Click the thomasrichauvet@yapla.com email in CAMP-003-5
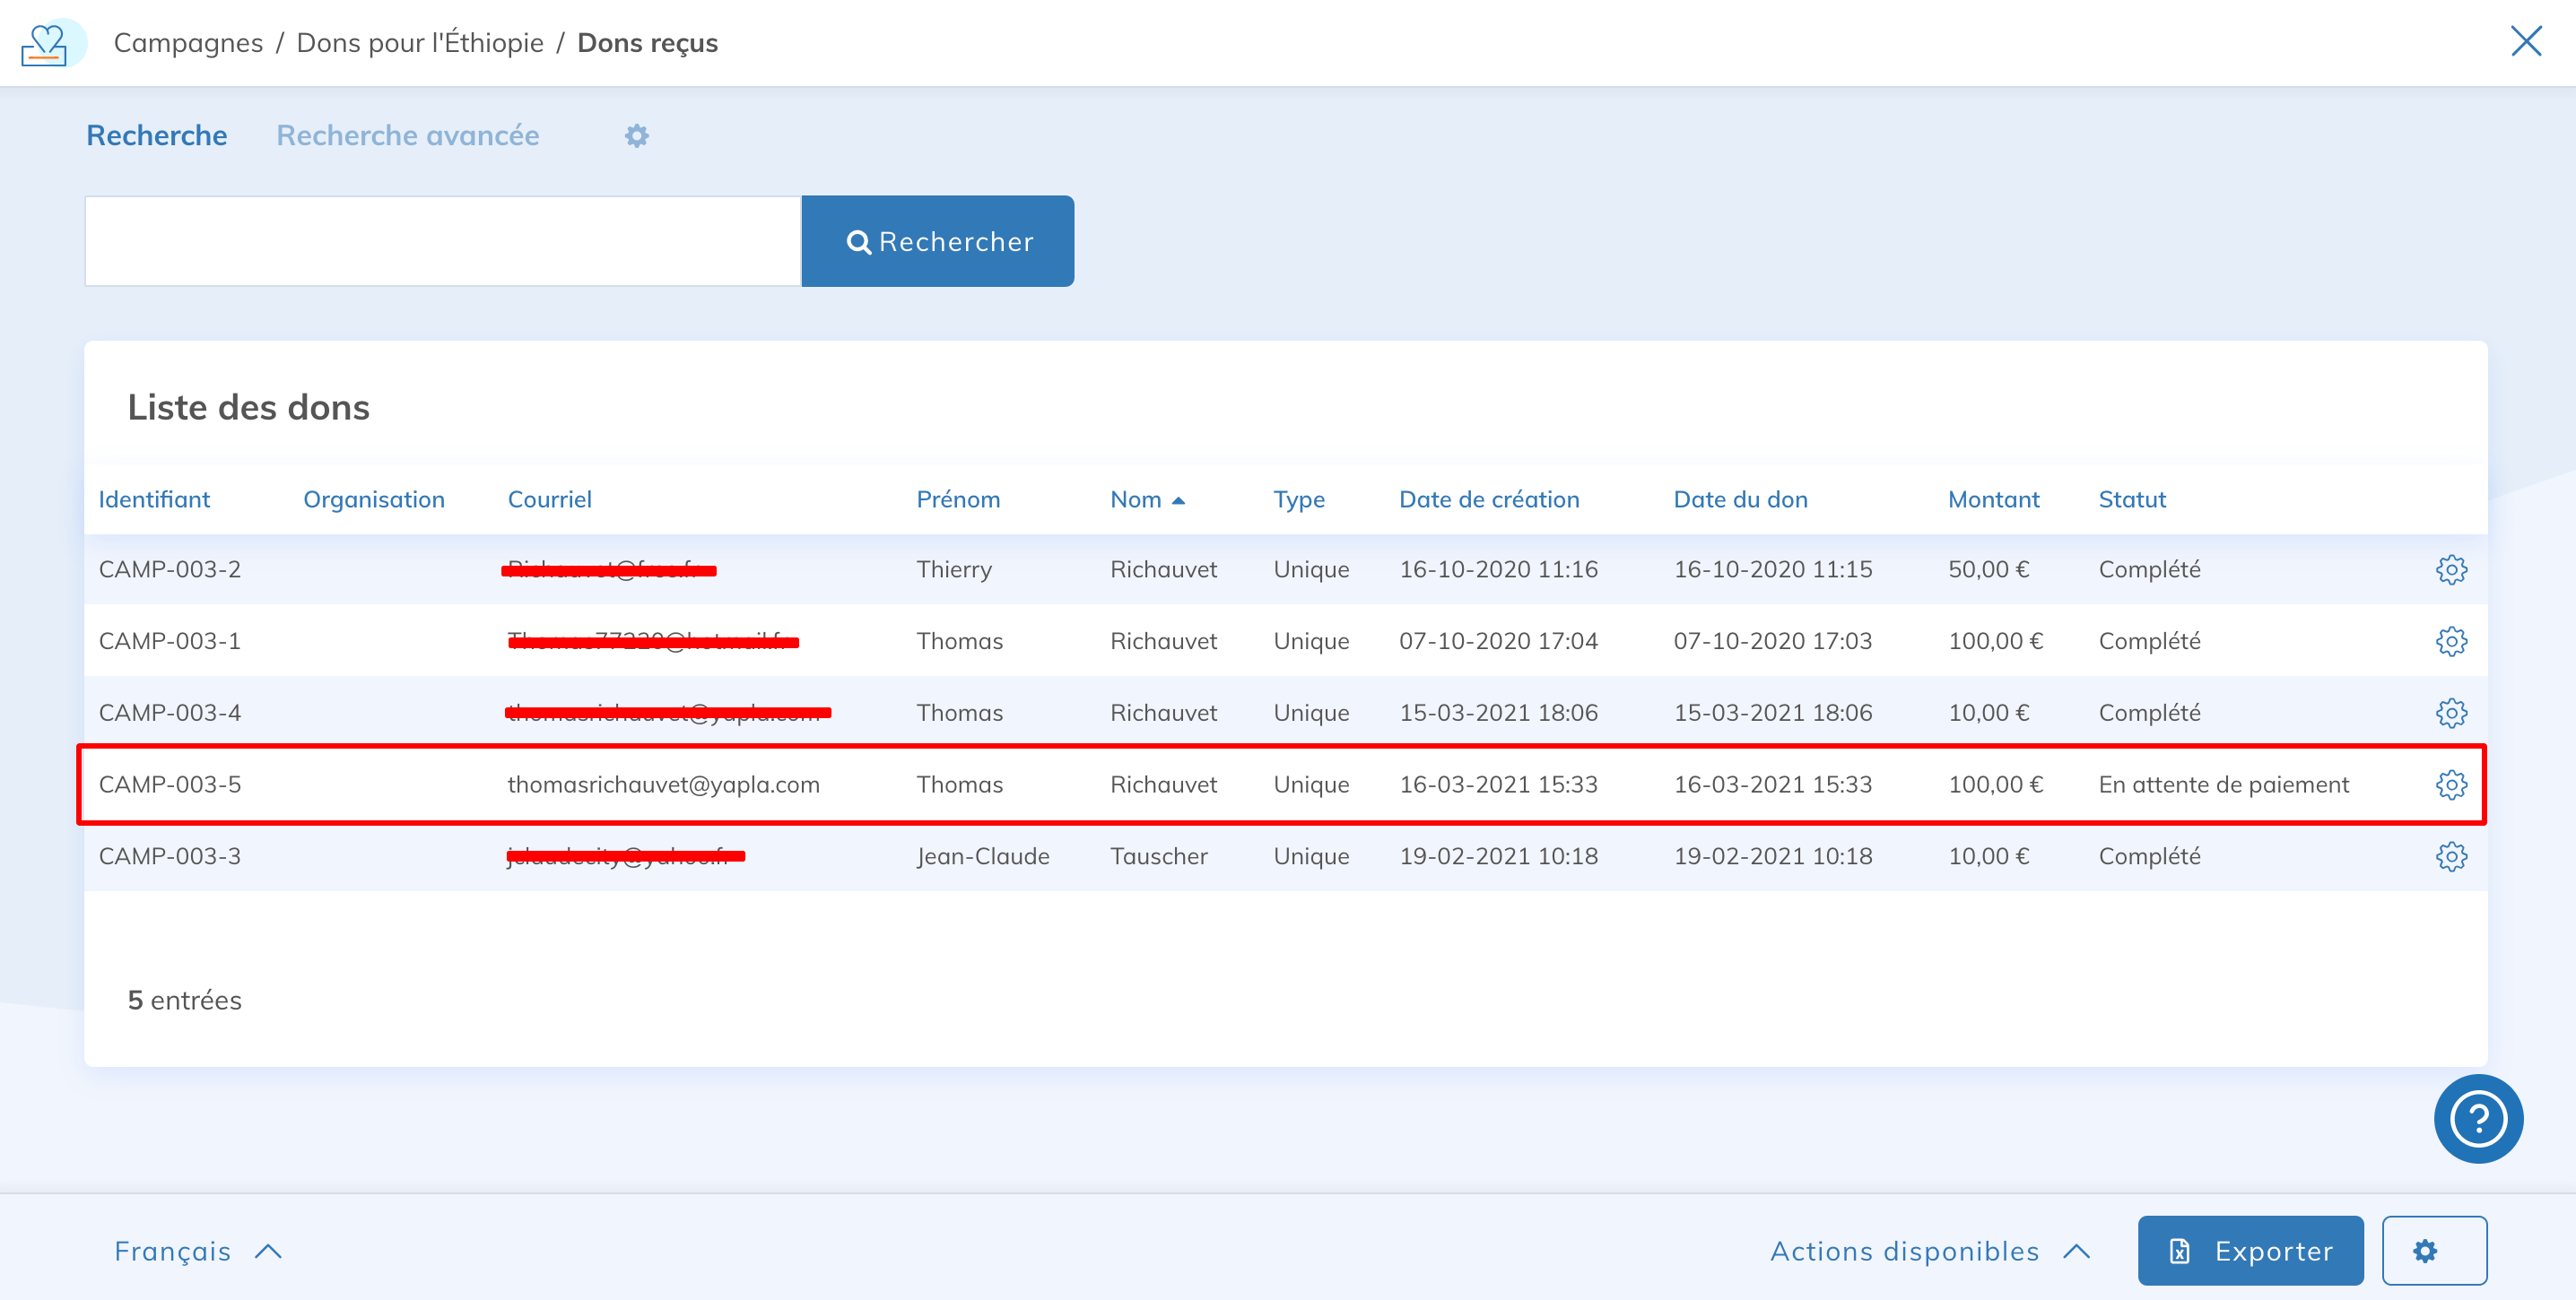The height and width of the screenshot is (1300, 2576). pos(663,785)
